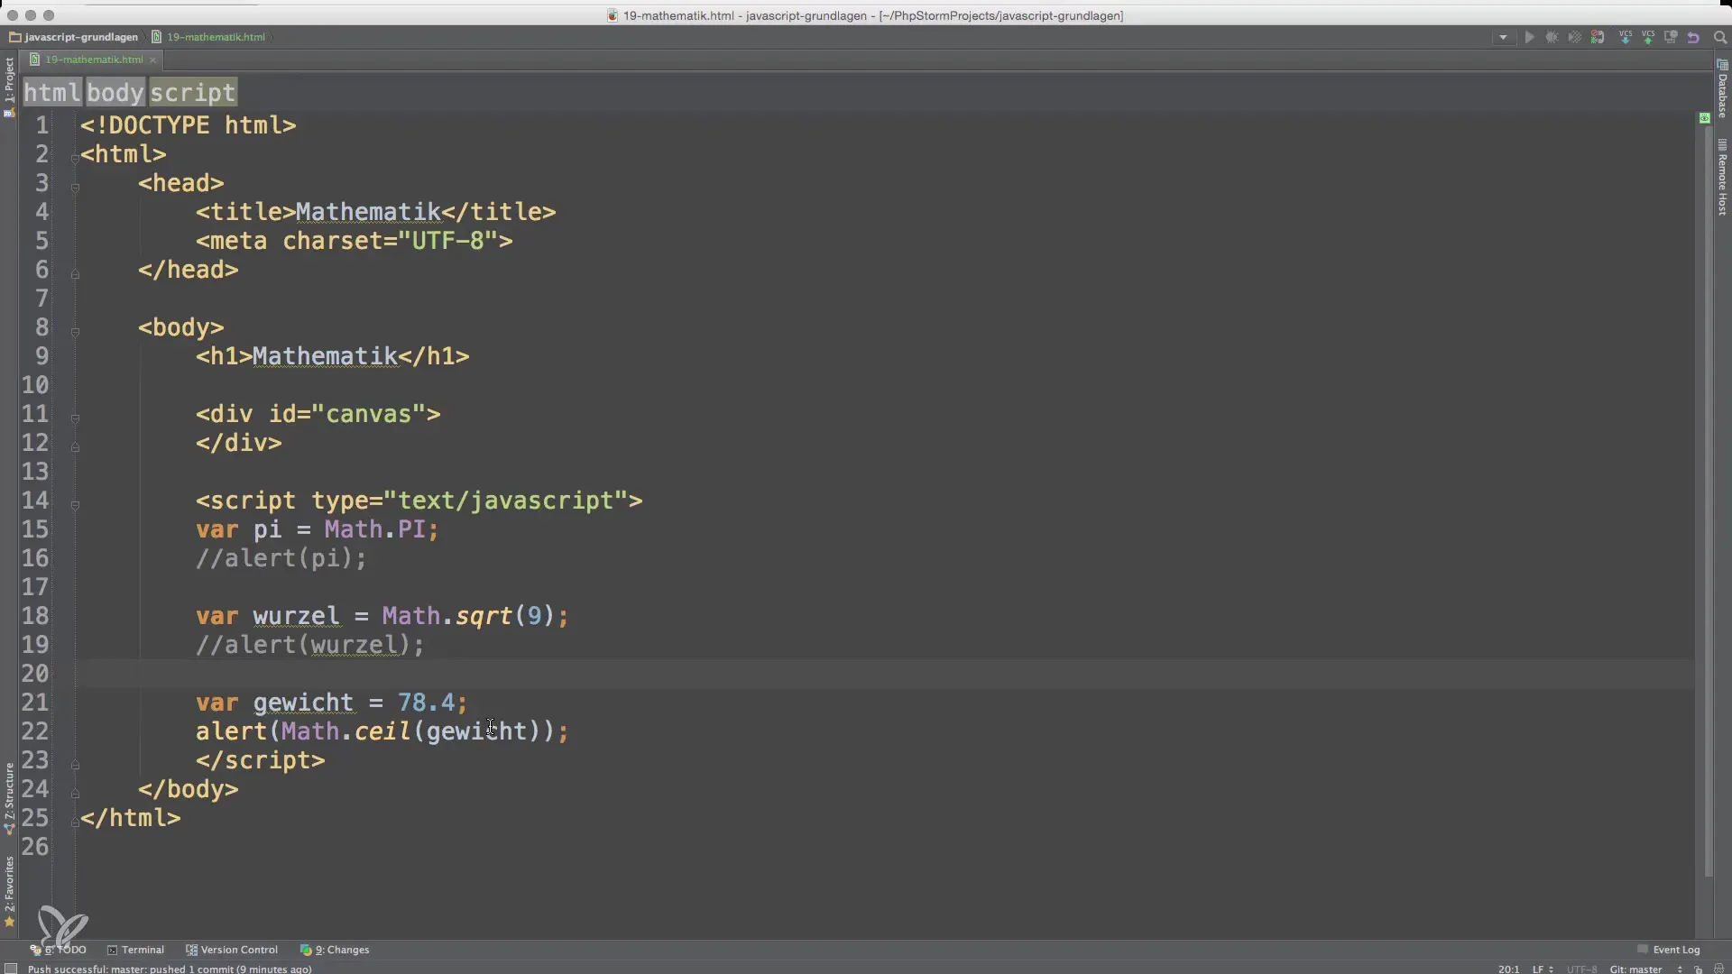Viewport: 1732px width, 974px height.
Task: Open the 1: Project tool window
Action: click(9, 87)
